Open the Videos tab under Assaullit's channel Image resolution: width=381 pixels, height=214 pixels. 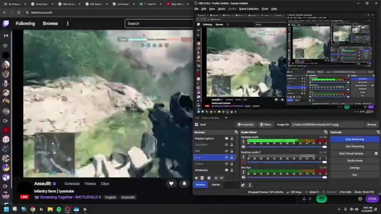tap(90, 184)
